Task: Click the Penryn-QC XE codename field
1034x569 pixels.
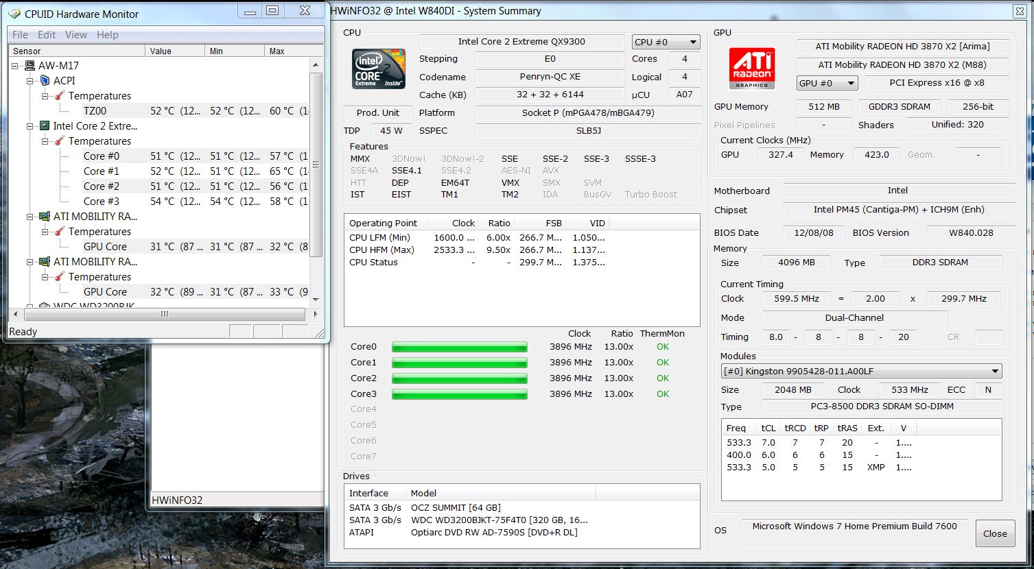Action: 550,77
